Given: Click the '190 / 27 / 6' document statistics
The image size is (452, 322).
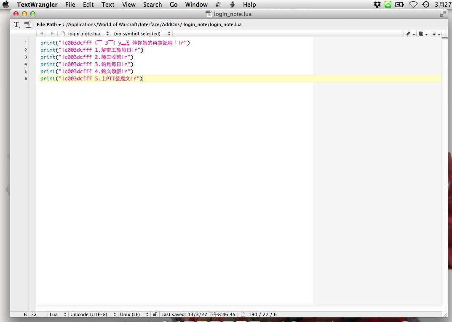Looking at the screenshot, I should (262, 314).
